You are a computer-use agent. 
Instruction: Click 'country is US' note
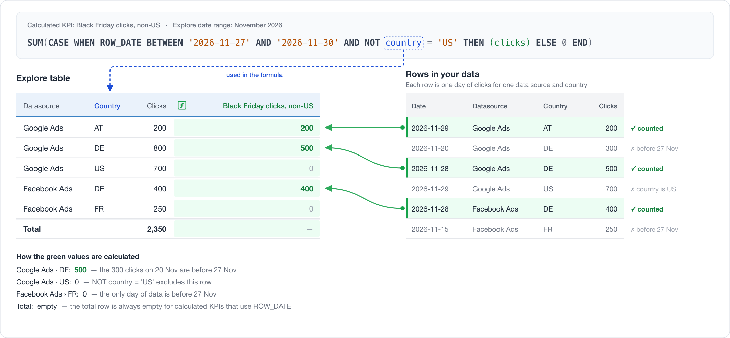(x=653, y=189)
